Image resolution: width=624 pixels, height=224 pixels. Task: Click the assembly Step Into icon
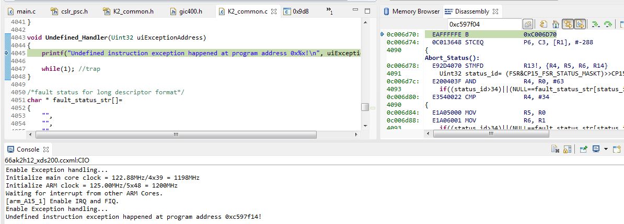point(595,24)
